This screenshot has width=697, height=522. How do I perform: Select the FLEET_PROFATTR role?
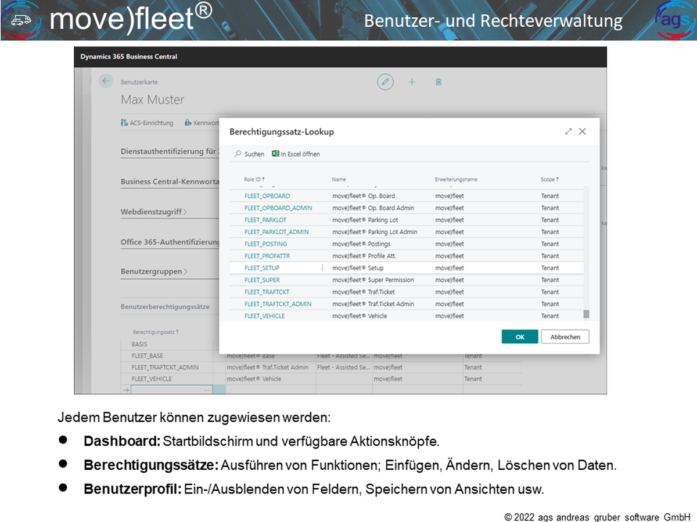[x=267, y=256]
